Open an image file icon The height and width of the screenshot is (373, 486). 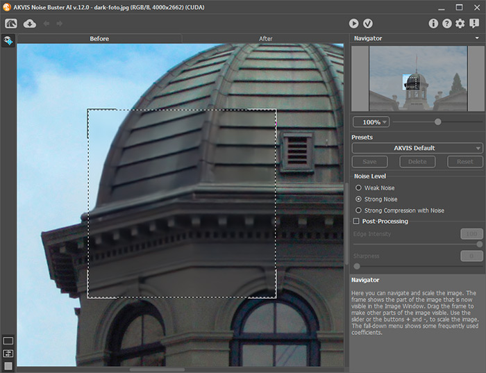coord(11,24)
